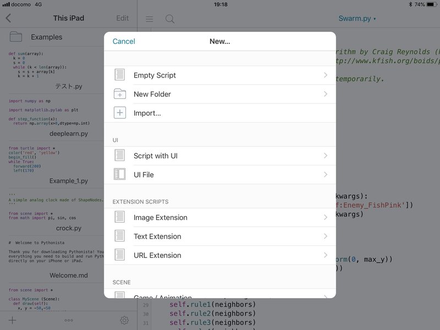Viewport: 440px width, 330px height.
Task: Expand the Image Extension chevron
Action: [326, 217]
